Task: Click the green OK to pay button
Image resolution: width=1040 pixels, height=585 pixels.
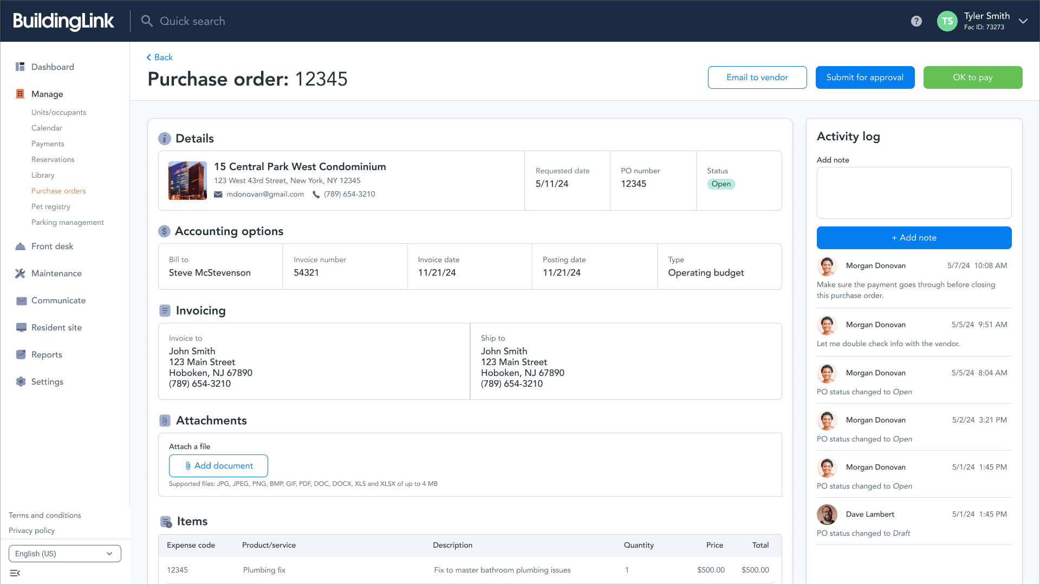Action: [x=972, y=77]
